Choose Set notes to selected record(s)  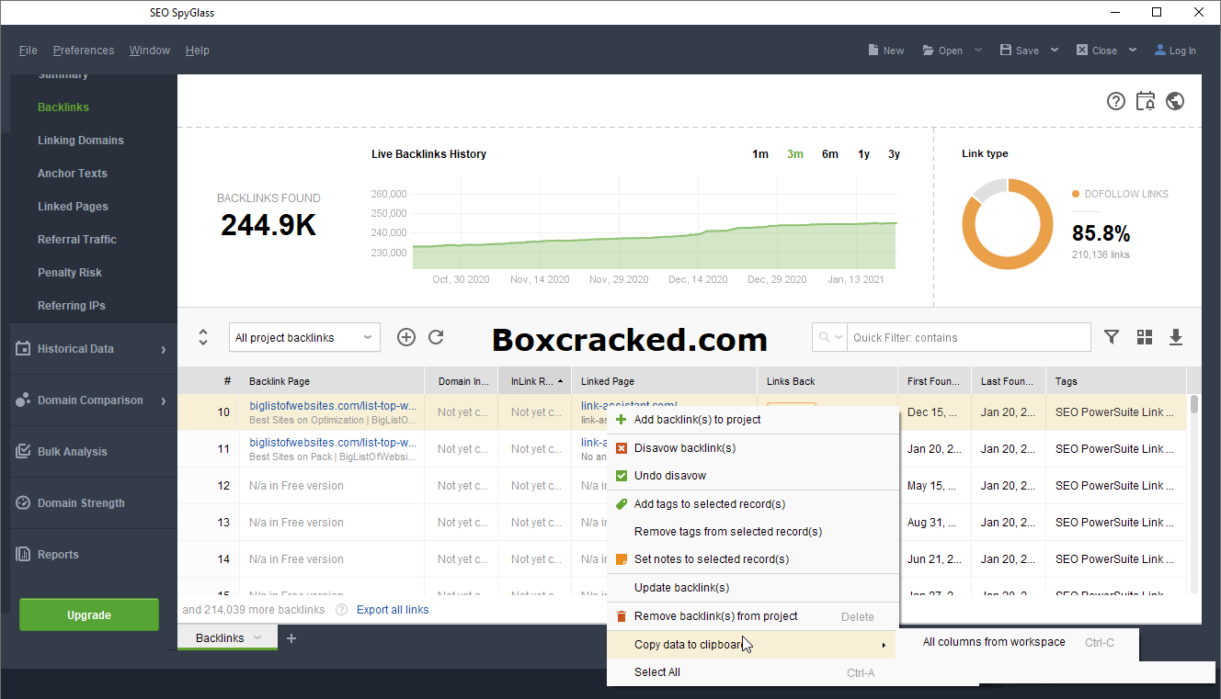pyautogui.click(x=752, y=559)
